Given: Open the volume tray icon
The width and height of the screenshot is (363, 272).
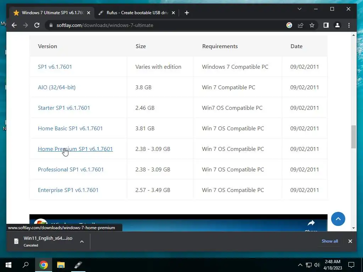Looking at the screenshot, I should [317, 265].
